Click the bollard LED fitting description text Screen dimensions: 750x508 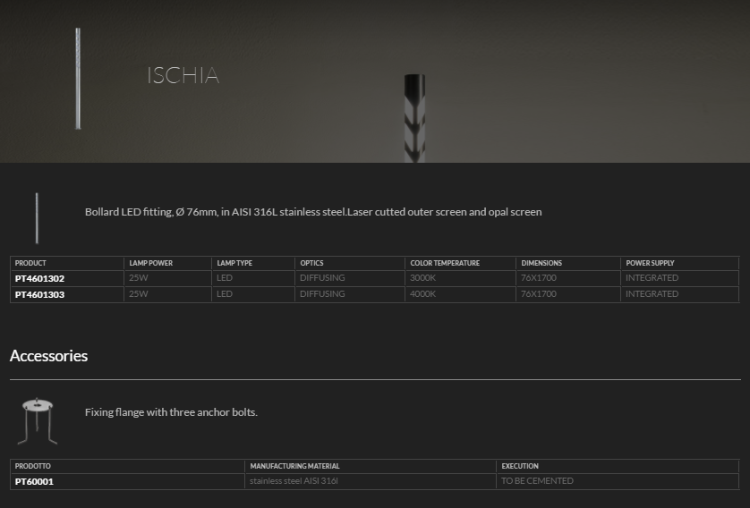click(313, 212)
